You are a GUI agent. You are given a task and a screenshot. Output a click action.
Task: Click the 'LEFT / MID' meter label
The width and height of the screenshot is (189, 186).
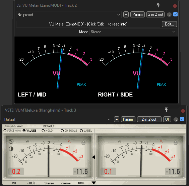[32, 95]
